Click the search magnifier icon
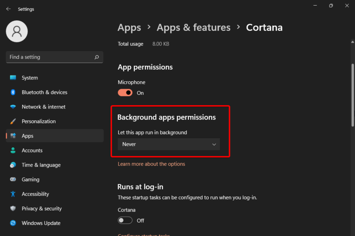 [97, 57]
